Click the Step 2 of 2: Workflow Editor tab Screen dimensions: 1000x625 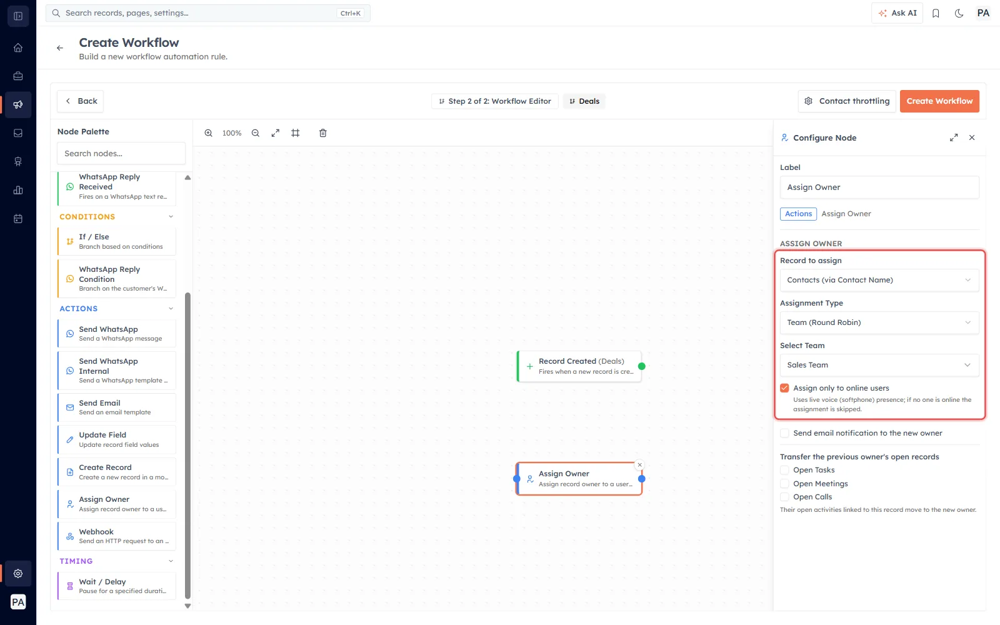click(x=495, y=101)
